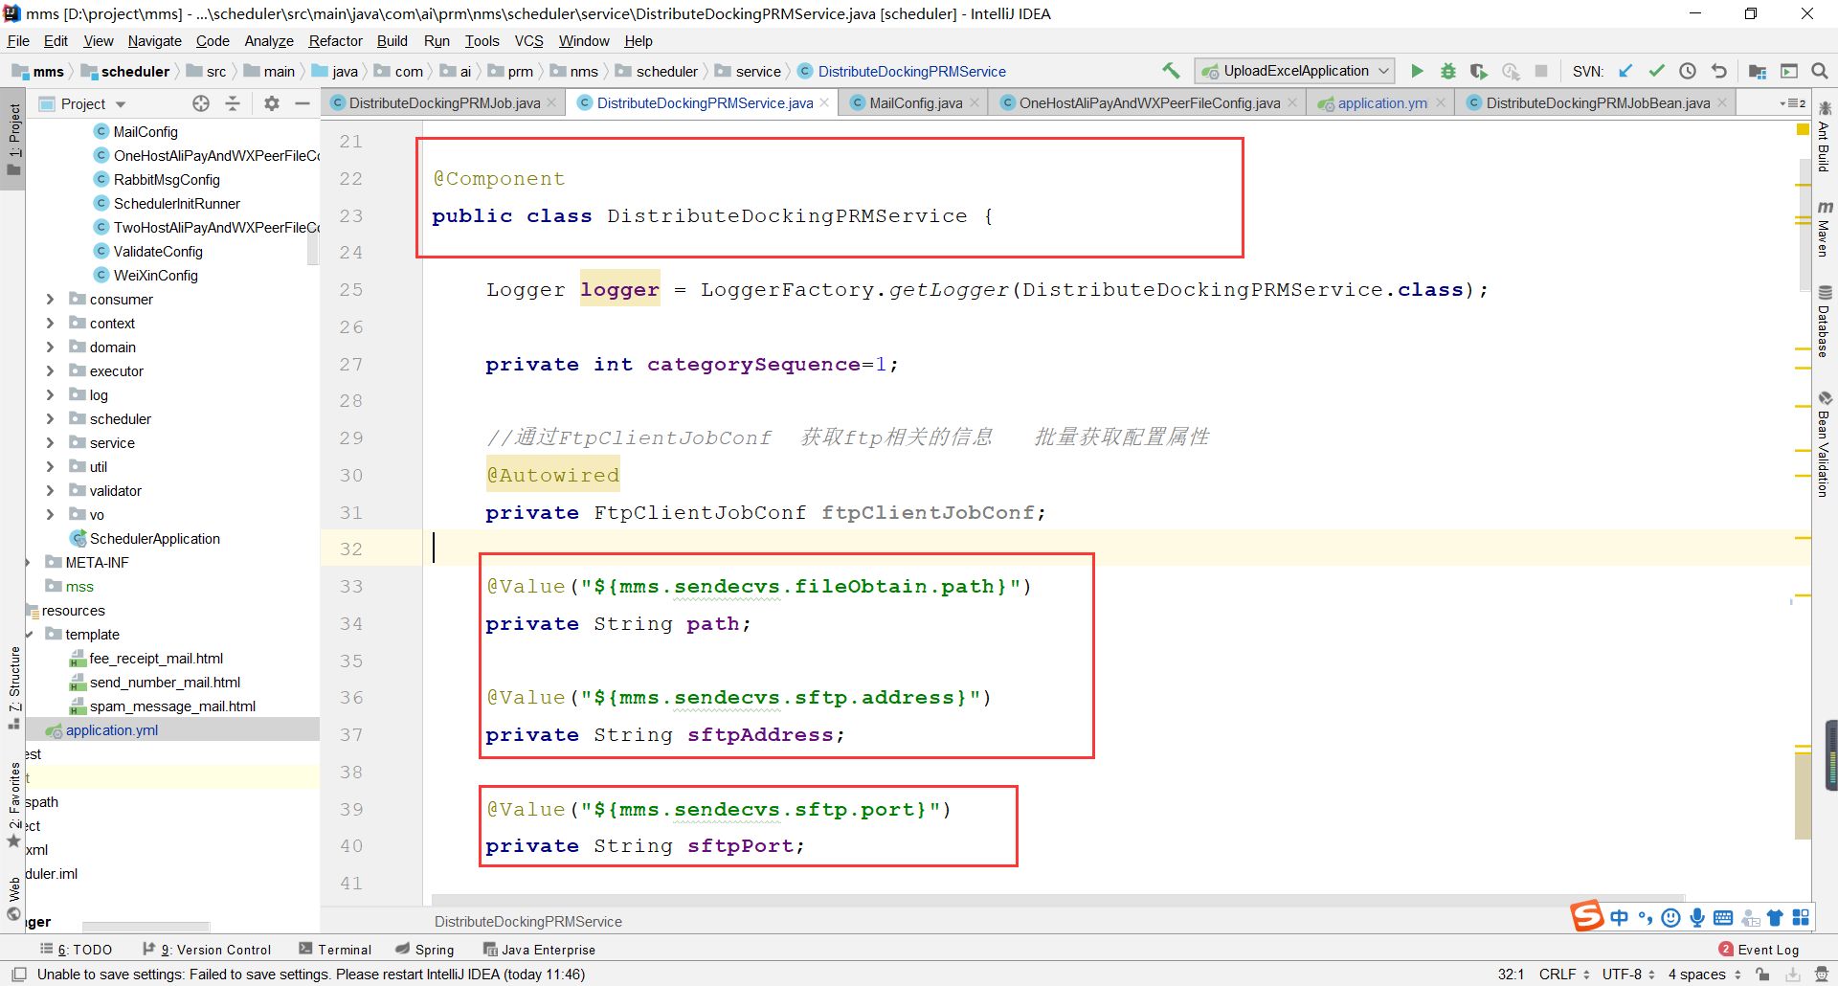The image size is (1838, 986).
Task: Click the Project tree horizontal scrollbar
Action: tap(146, 926)
